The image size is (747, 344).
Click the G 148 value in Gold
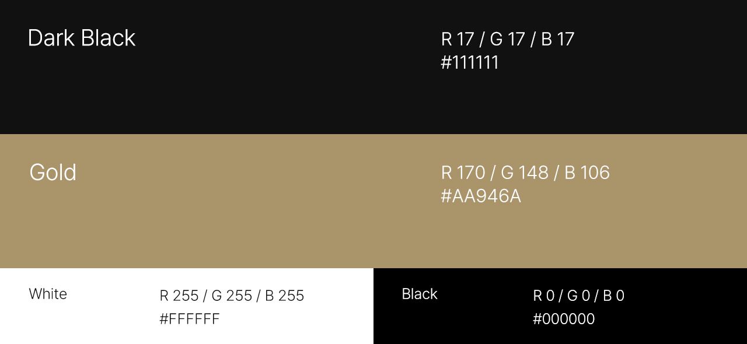[525, 173]
